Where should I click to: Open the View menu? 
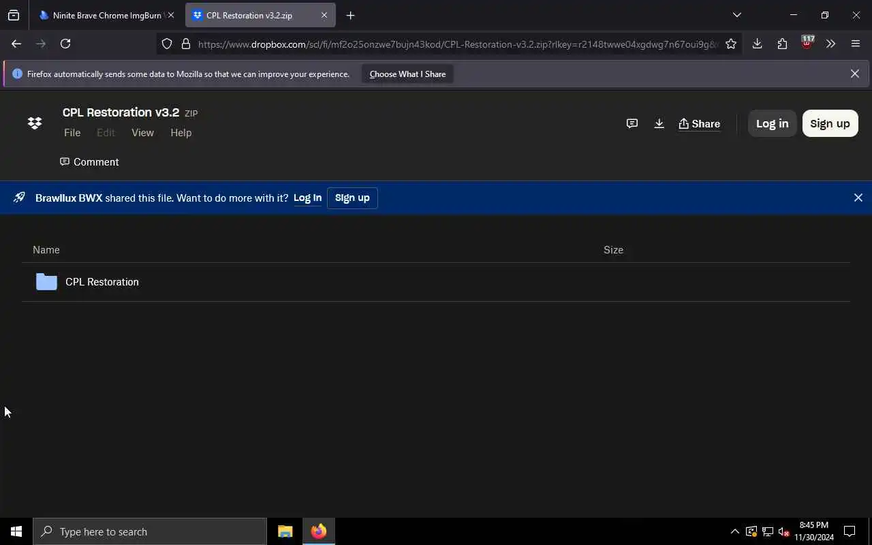tap(142, 133)
